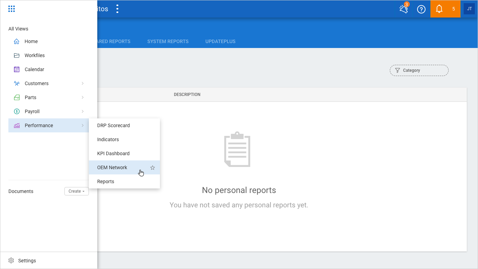Switch to the System Reports tab
Screen dimensions: 478x269
[x=168, y=41]
